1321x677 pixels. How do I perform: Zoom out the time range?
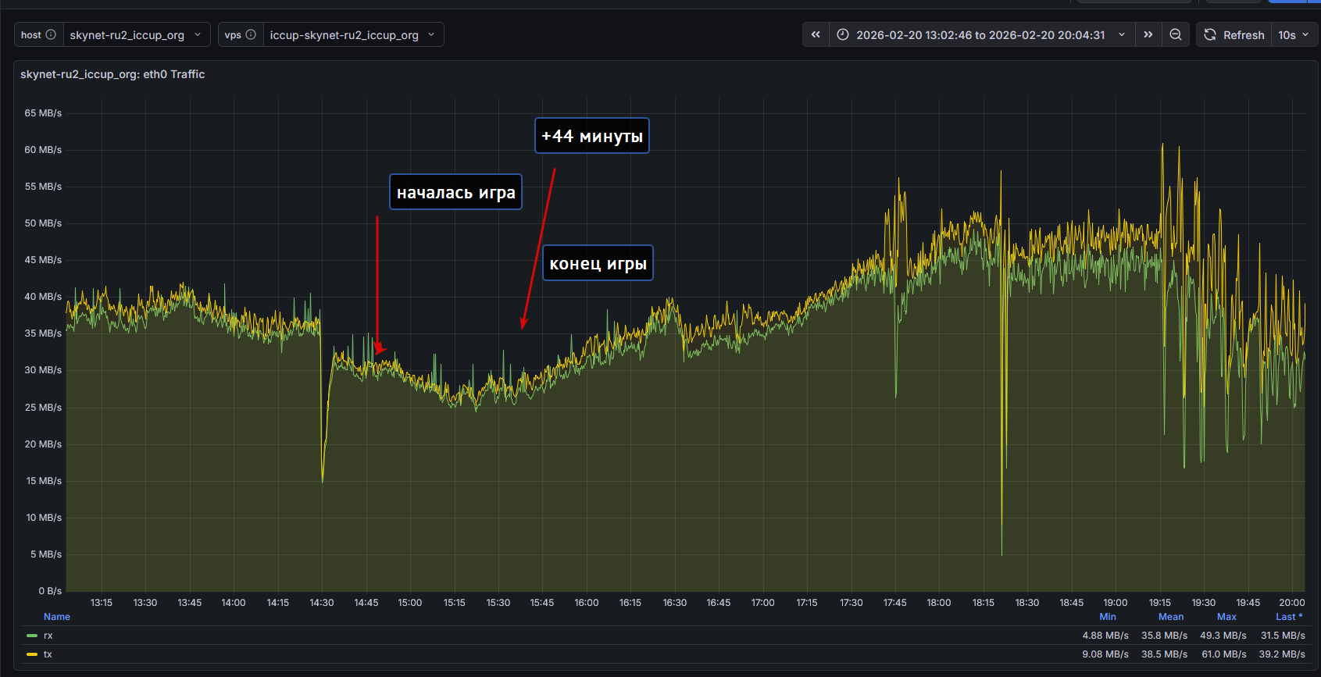[x=1175, y=34]
